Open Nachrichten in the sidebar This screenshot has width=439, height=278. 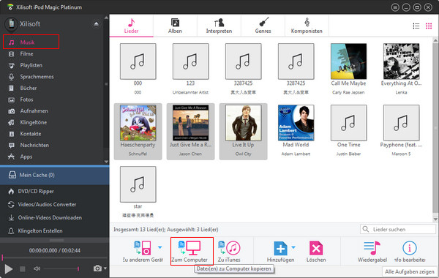coord(34,145)
